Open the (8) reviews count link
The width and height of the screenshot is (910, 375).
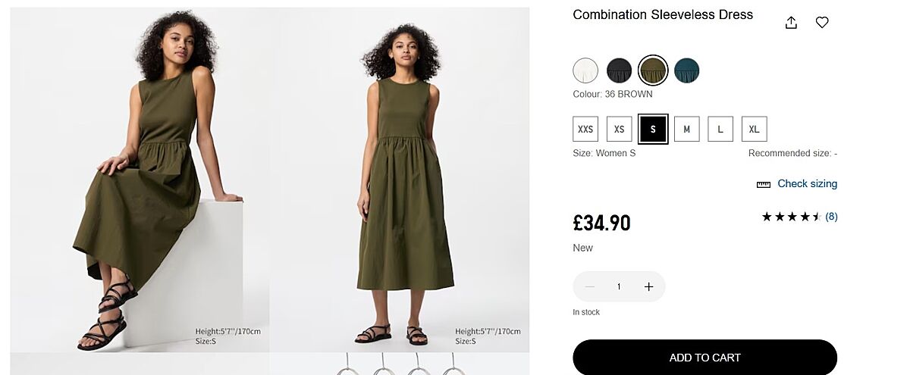pyautogui.click(x=831, y=217)
